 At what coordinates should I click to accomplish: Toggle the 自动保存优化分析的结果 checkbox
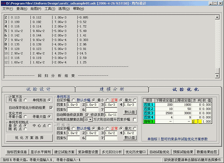click(51, 107)
